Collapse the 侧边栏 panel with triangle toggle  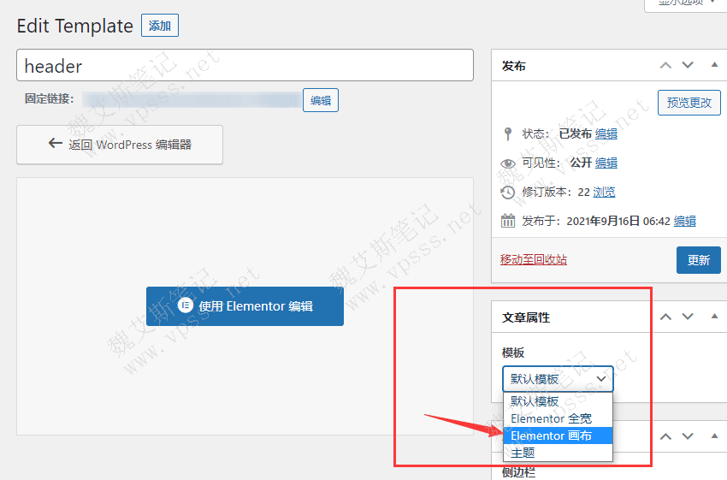point(714,436)
